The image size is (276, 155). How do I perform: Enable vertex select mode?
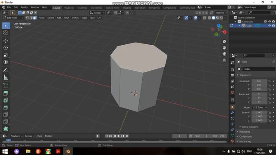(27, 18)
